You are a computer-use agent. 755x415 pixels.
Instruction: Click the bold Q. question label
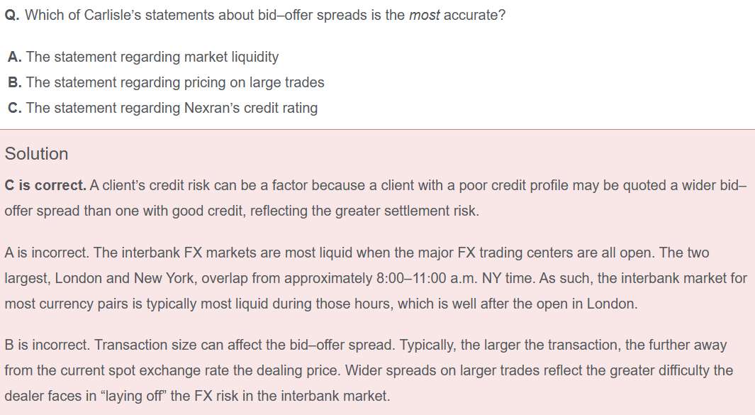[x=11, y=15]
